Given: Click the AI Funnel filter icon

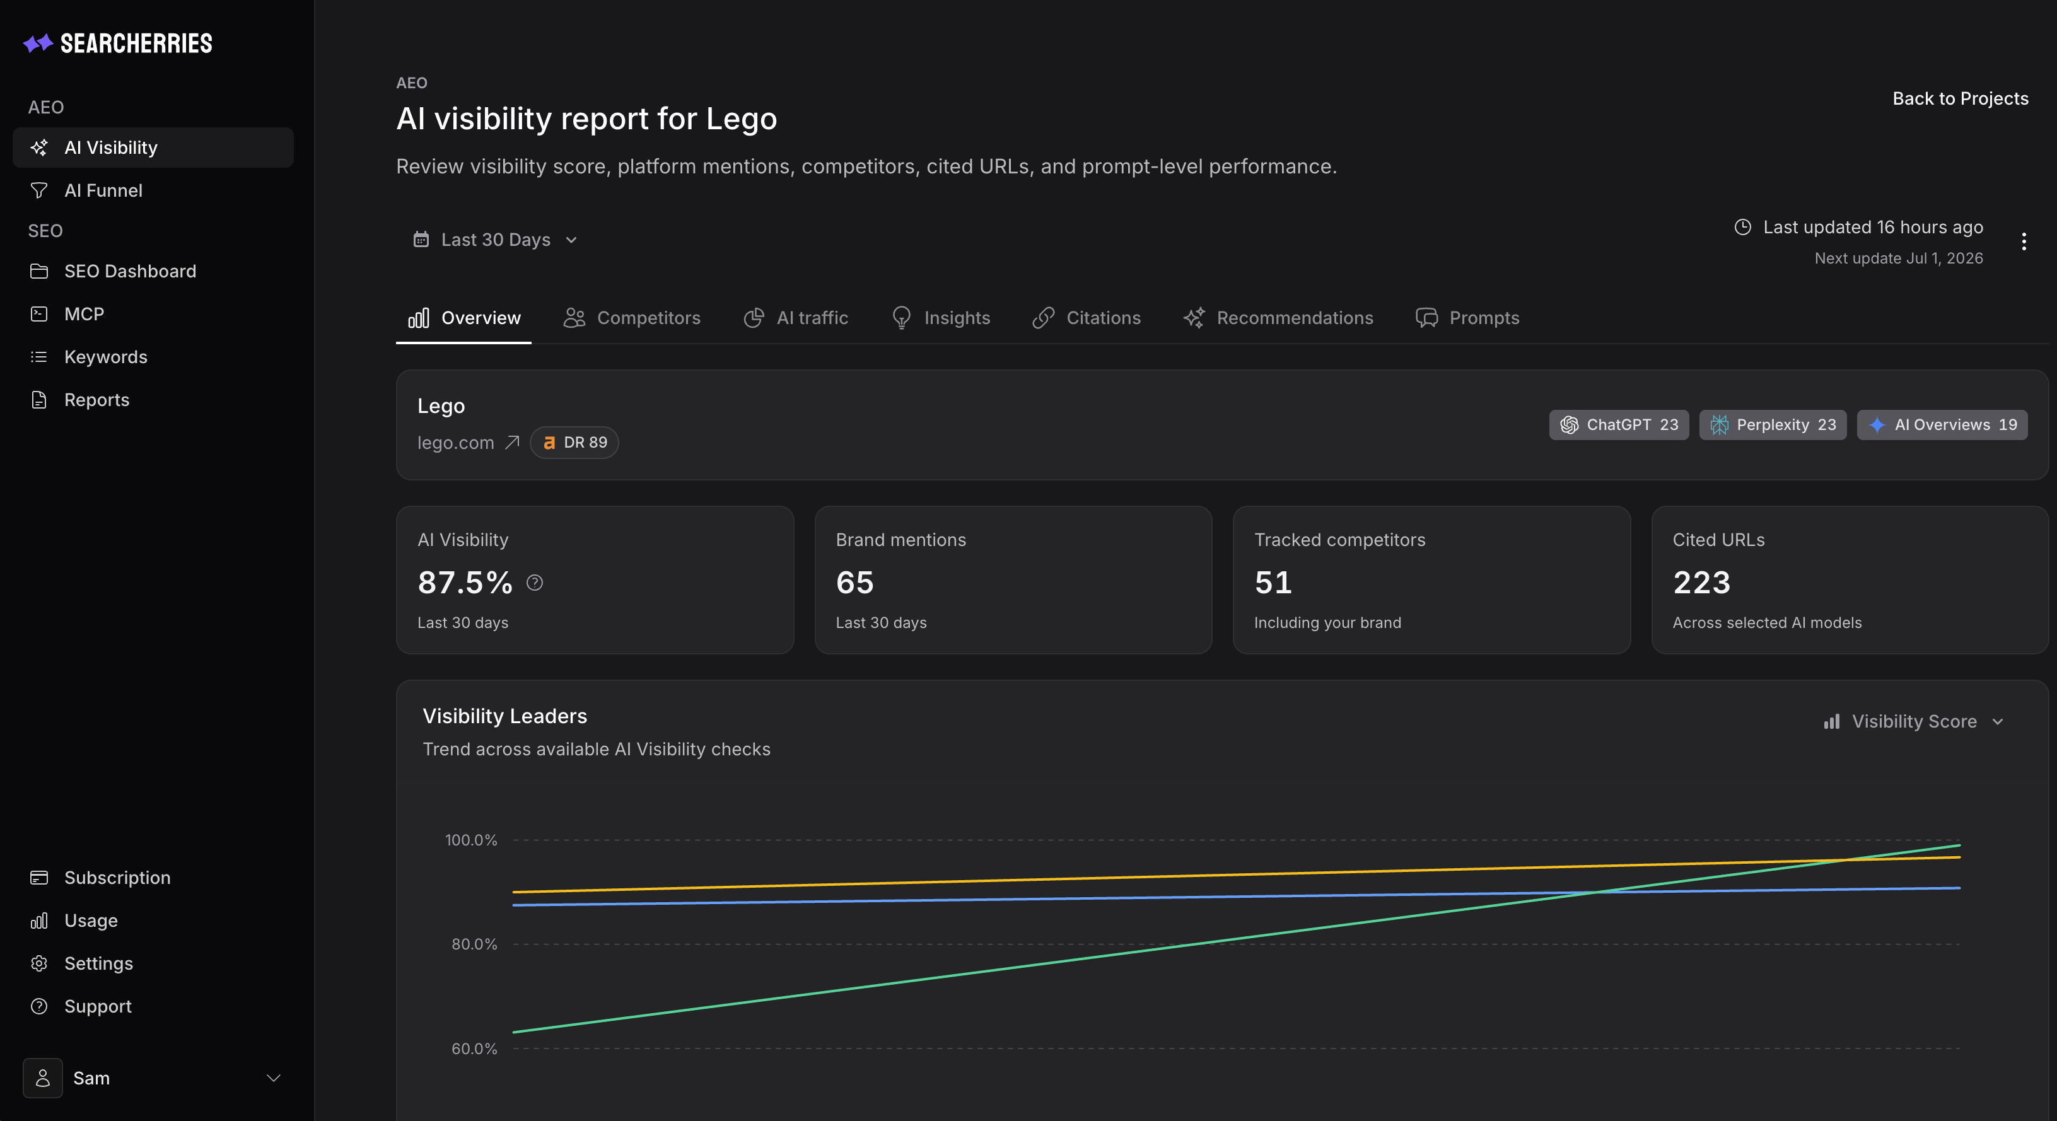Looking at the screenshot, I should 39,191.
